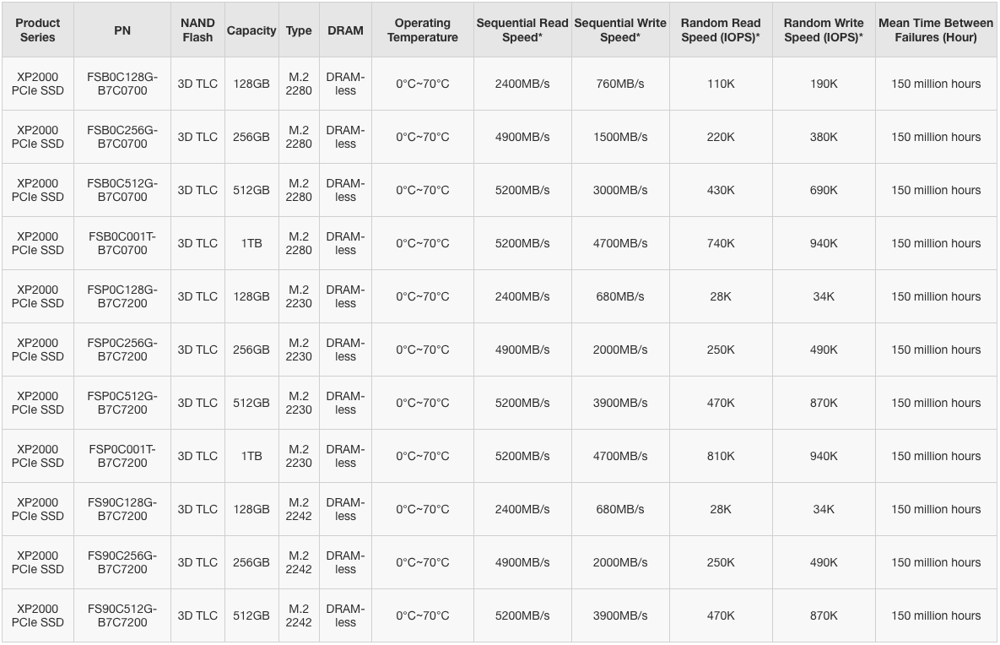Select part number FS90C256G-B7C7200

pos(122,562)
